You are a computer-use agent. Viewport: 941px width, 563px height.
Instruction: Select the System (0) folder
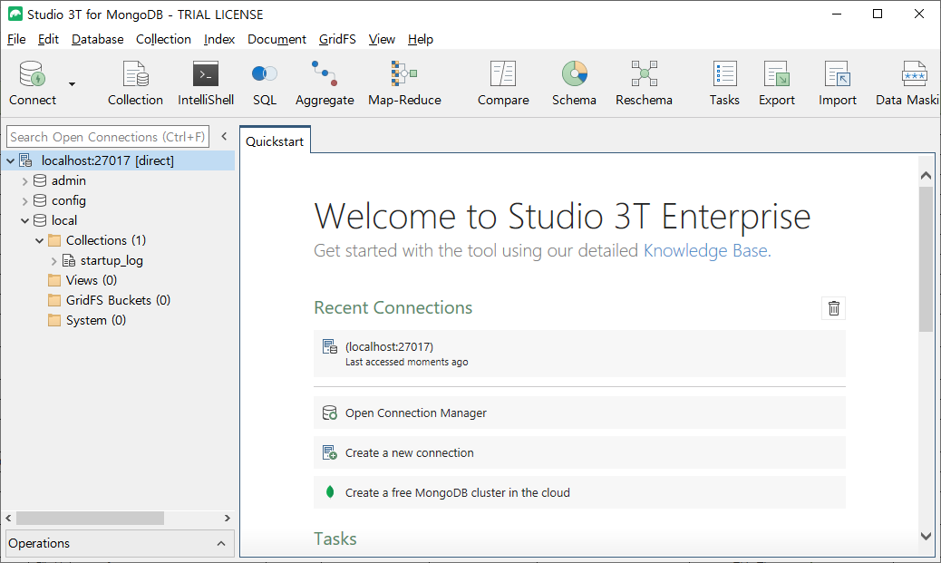[96, 320]
